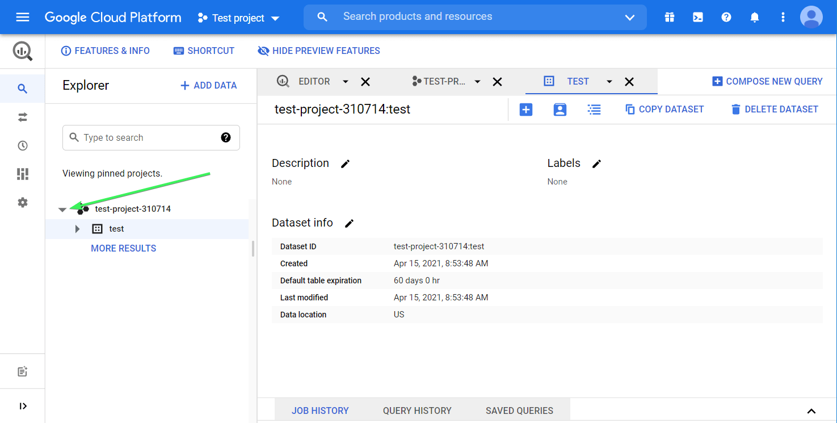The height and width of the screenshot is (423, 837).
Task: Open the help question mark icon
Action: click(726, 17)
